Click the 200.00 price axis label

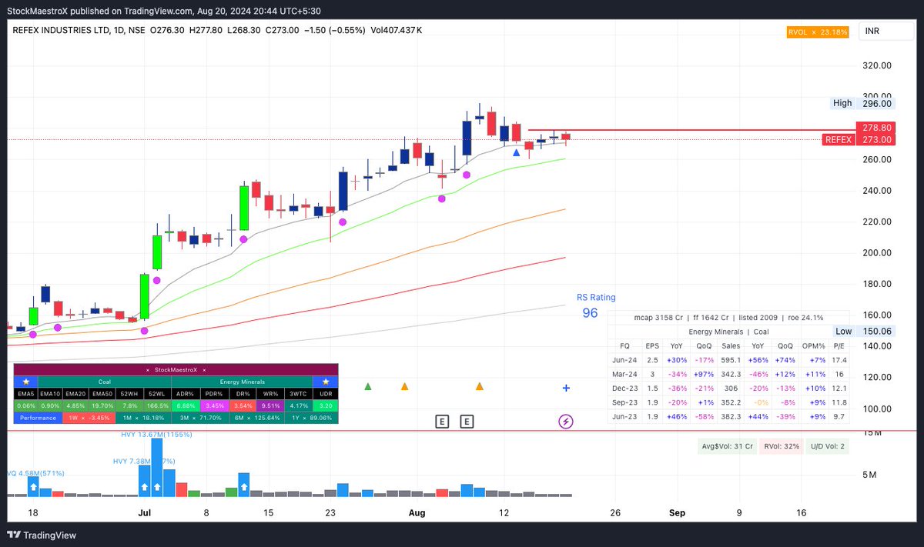tap(876, 252)
